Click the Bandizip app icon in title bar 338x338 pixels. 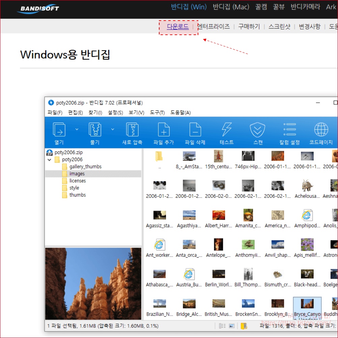pyautogui.click(x=51, y=103)
